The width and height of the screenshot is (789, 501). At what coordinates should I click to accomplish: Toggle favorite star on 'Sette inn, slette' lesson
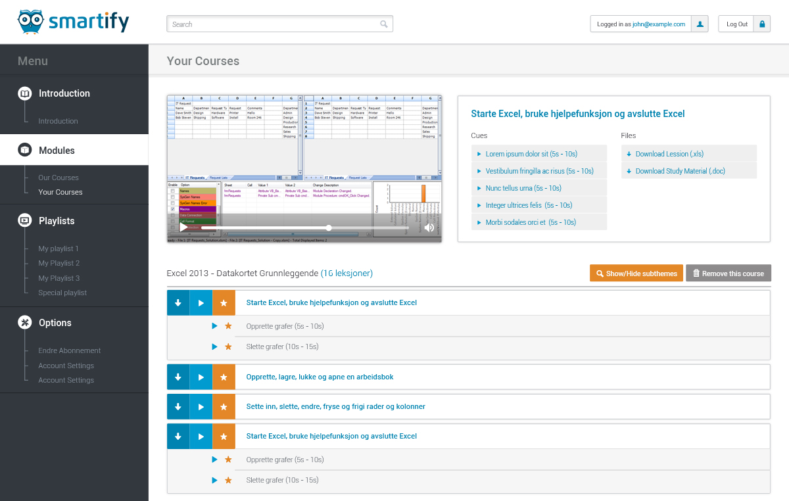pyautogui.click(x=224, y=406)
